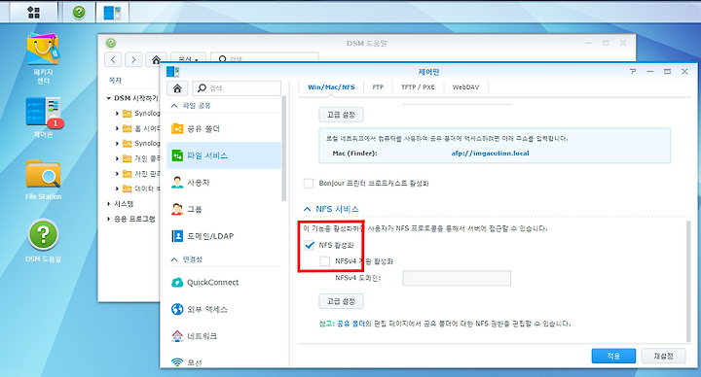Switch to the TFTP / PXE tab
This screenshot has width=701, height=377.
pyautogui.click(x=418, y=87)
